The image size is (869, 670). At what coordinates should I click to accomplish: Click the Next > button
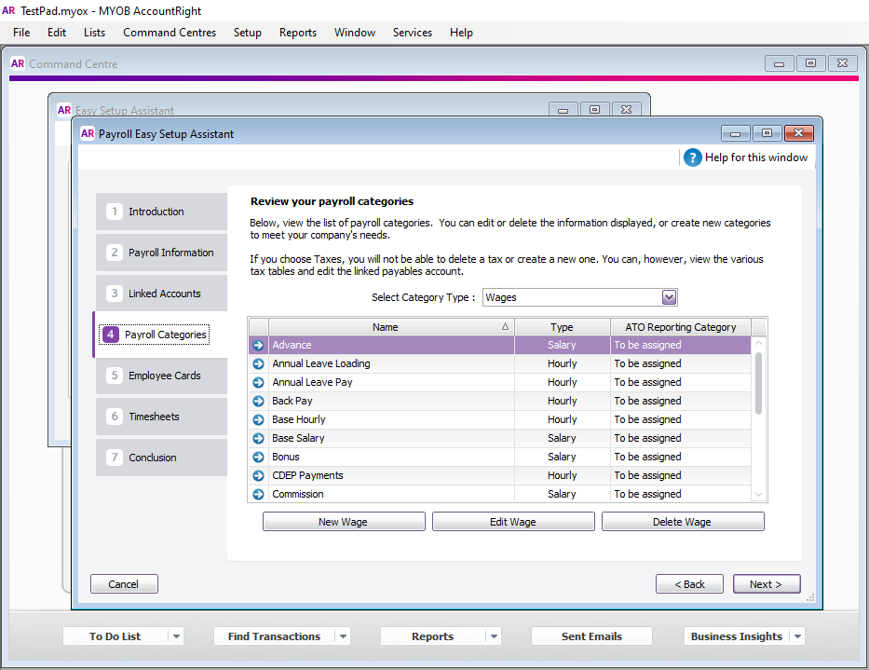click(767, 584)
